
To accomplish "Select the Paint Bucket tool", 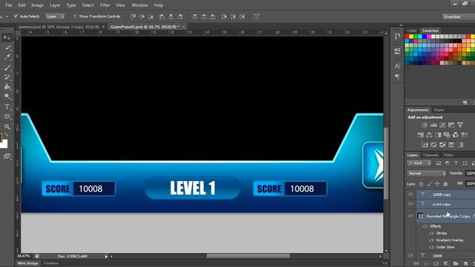I will (7, 87).
